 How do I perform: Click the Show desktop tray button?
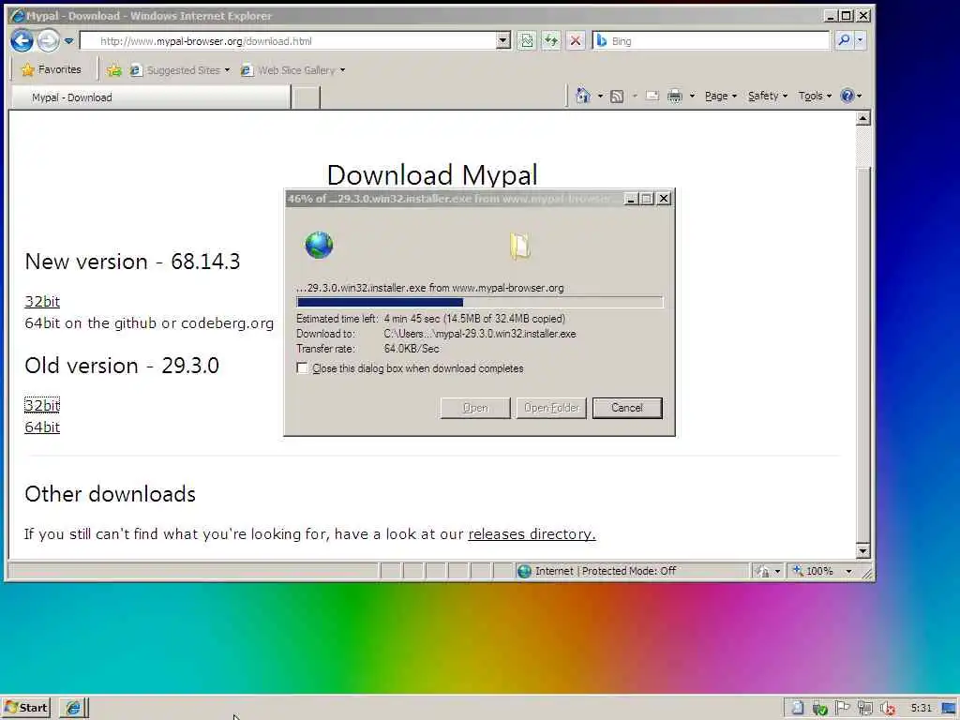pos(951,709)
